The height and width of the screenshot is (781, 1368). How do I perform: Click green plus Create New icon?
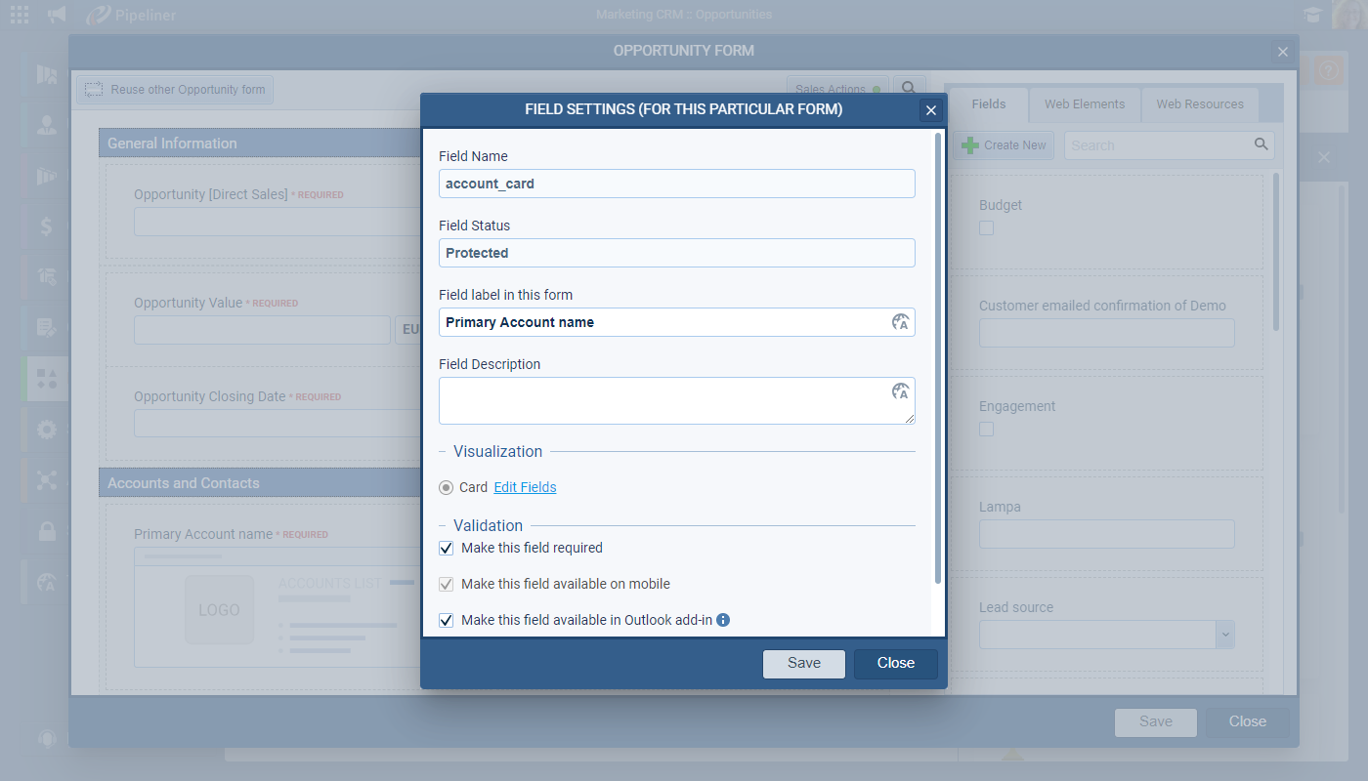[970, 145]
